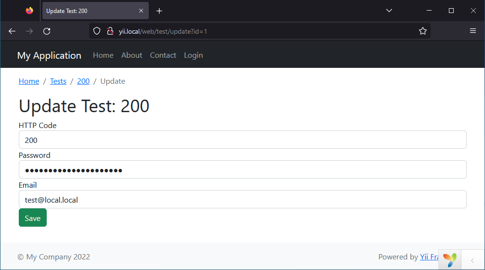485x270 pixels.
Task: Open My Application brand link
Action: (x=49, y=56)
